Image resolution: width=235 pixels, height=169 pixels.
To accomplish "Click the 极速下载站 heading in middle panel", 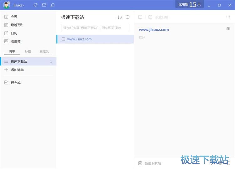I will (73, 17).
